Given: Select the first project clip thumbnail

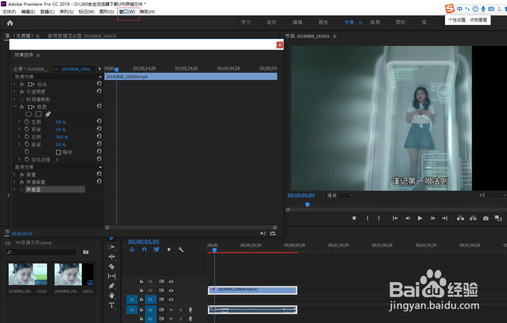Looking at the screenshot, I should point(28,274).
